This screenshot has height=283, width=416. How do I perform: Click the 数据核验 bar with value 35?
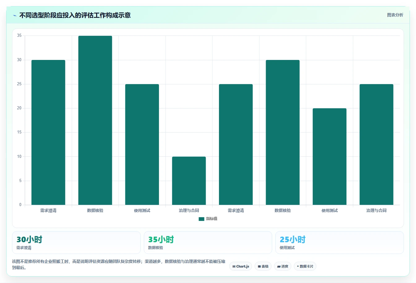click(x=95, y=120)
